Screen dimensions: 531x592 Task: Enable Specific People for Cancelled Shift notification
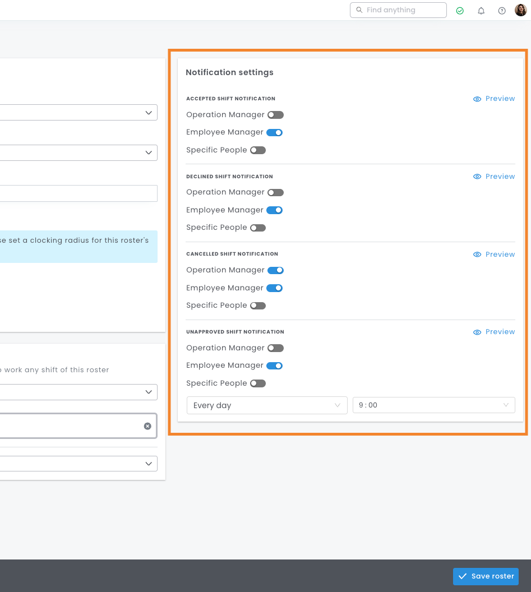click(258, 306)
